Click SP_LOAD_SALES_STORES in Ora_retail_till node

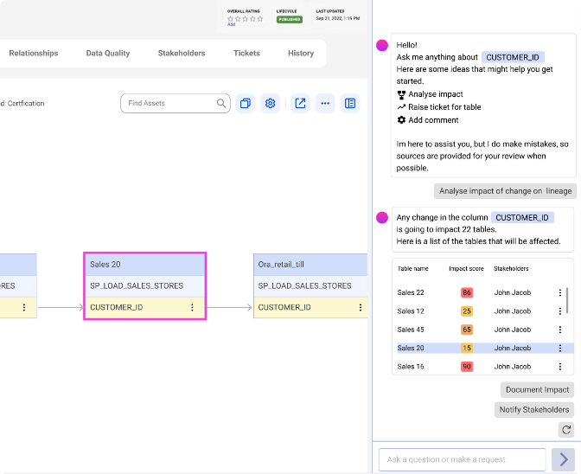tap(304, 285)
